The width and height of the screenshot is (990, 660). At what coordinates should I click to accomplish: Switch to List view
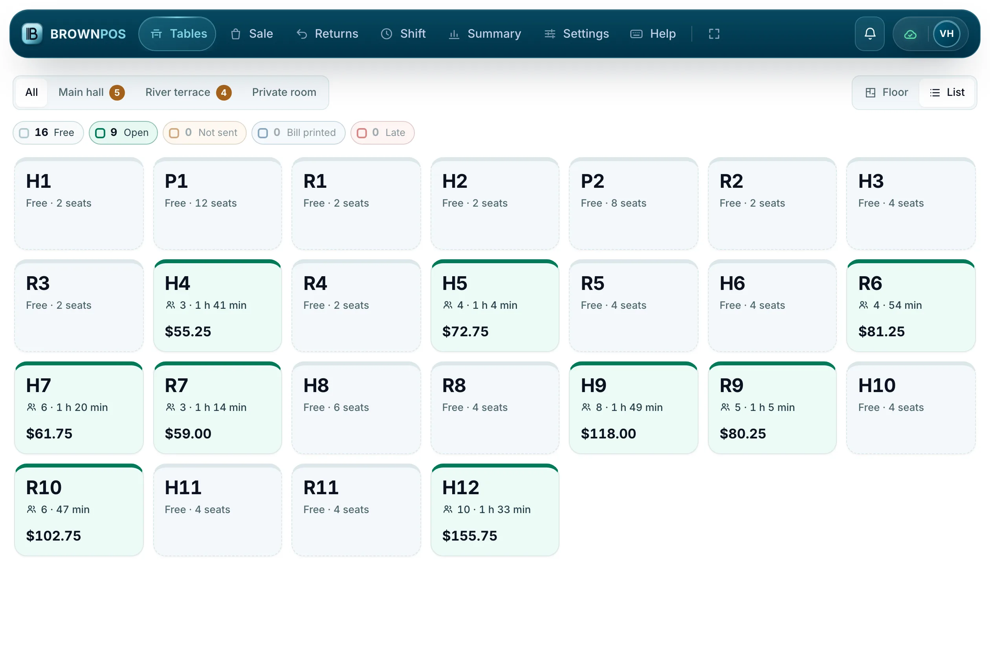947,92
